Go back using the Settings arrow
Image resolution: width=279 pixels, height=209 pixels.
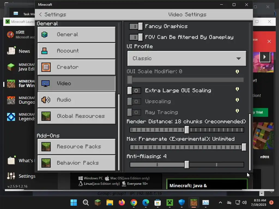[x=41, y=14]
